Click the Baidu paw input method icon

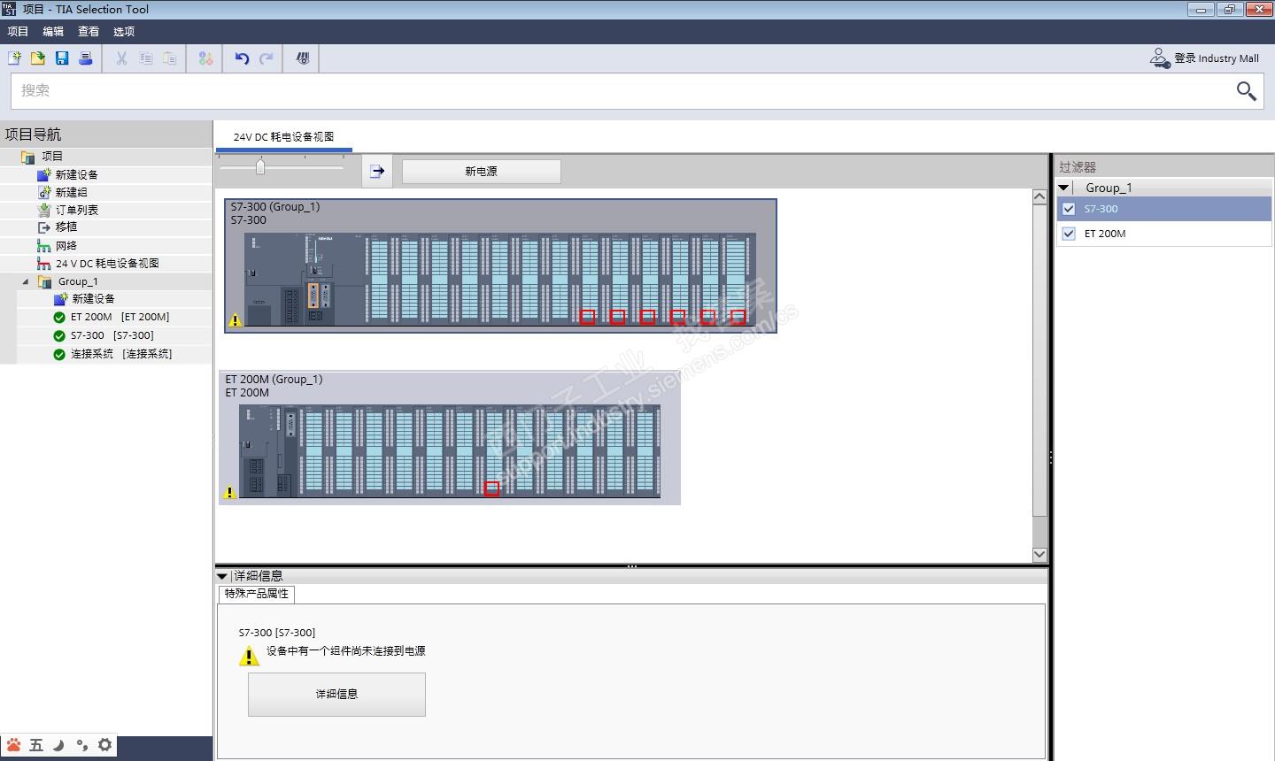pos(13,745)
